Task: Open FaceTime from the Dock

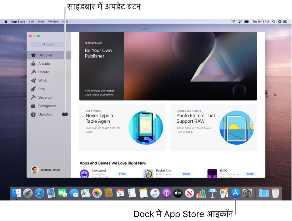Action: [x=63, y=193]
